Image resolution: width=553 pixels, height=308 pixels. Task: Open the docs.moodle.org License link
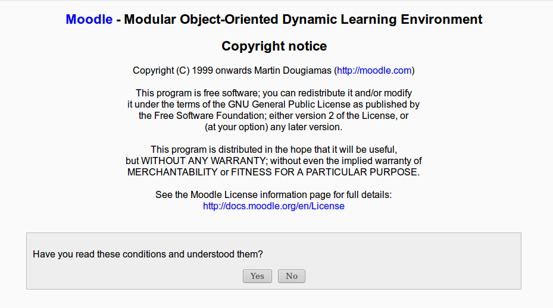pos(274,206)
